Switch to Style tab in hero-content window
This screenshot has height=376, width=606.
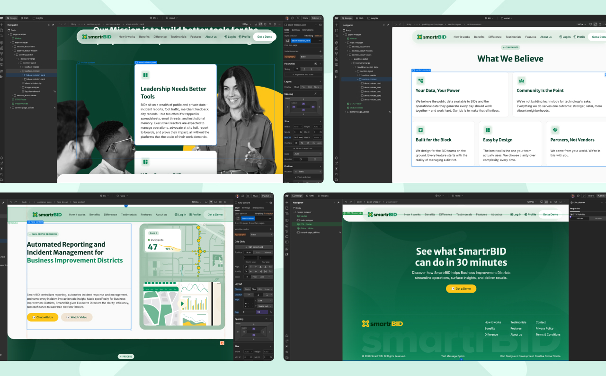pyautogui.click(x=237, y=207)
